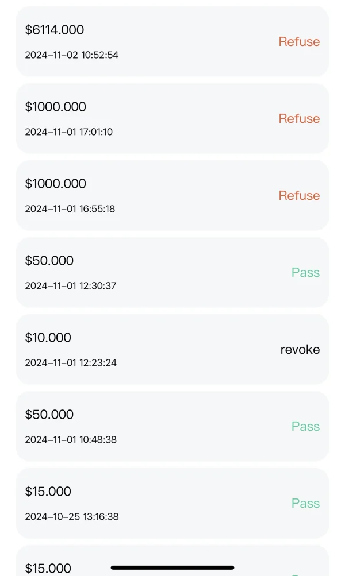The height and width of the screenshot is (576, 345).
Task: Open the $50.000 amount dated 10:48:38
Action: click(x=49, y=415)
